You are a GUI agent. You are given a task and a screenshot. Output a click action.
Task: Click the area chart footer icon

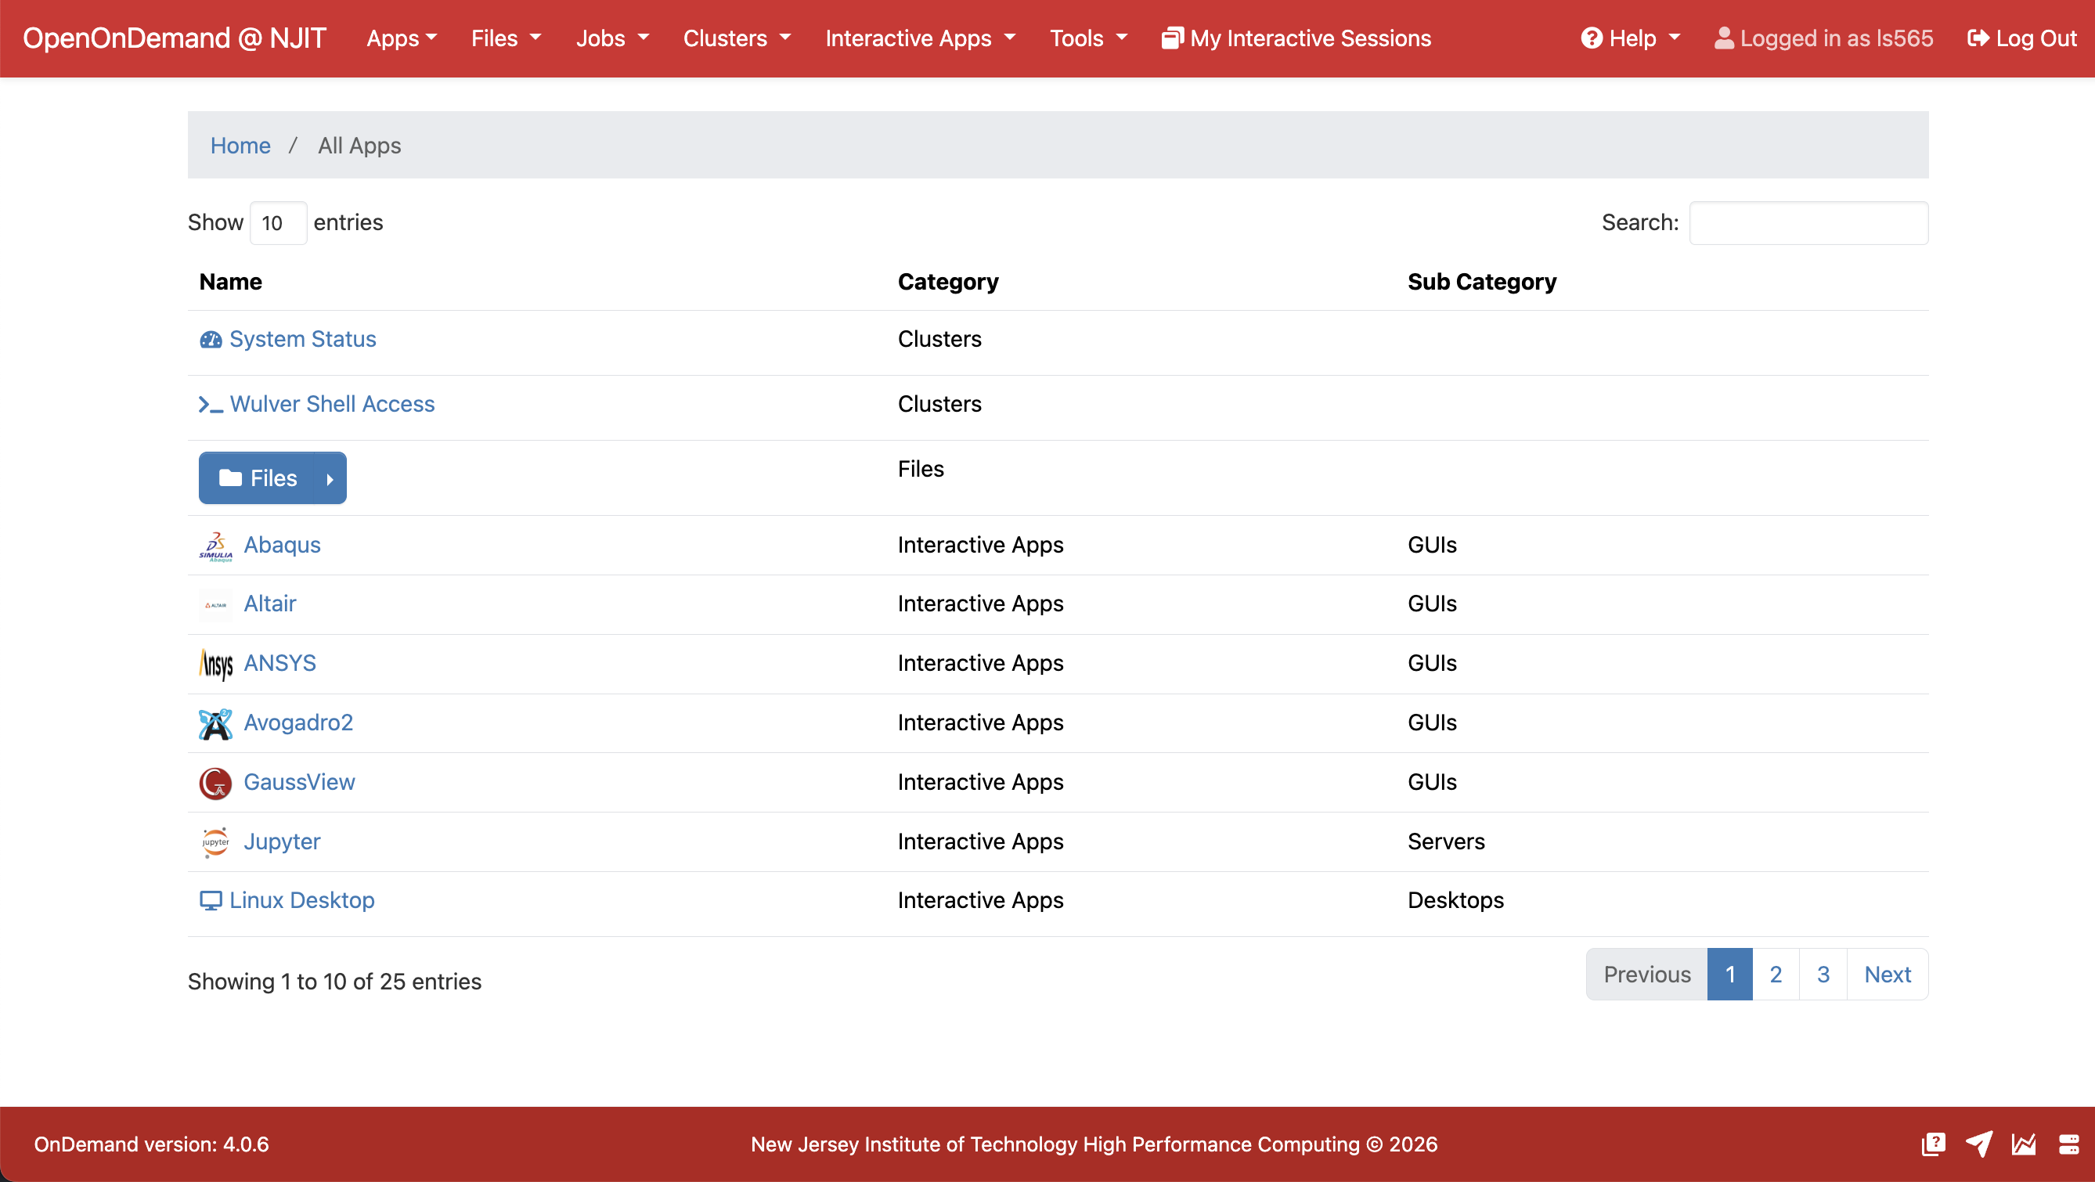[2024, 1144]
